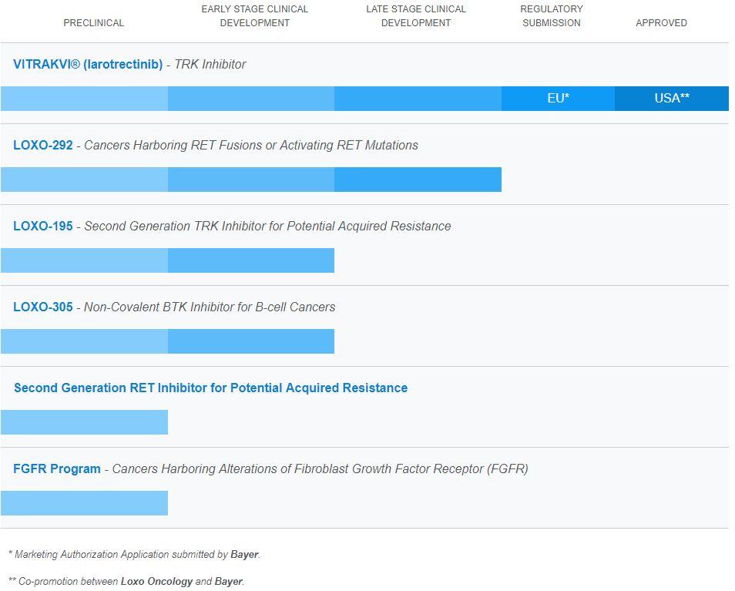Click the FGFR Program preclinical bar
The height and width of the screenshot is (591, 735).
point(85,503)
